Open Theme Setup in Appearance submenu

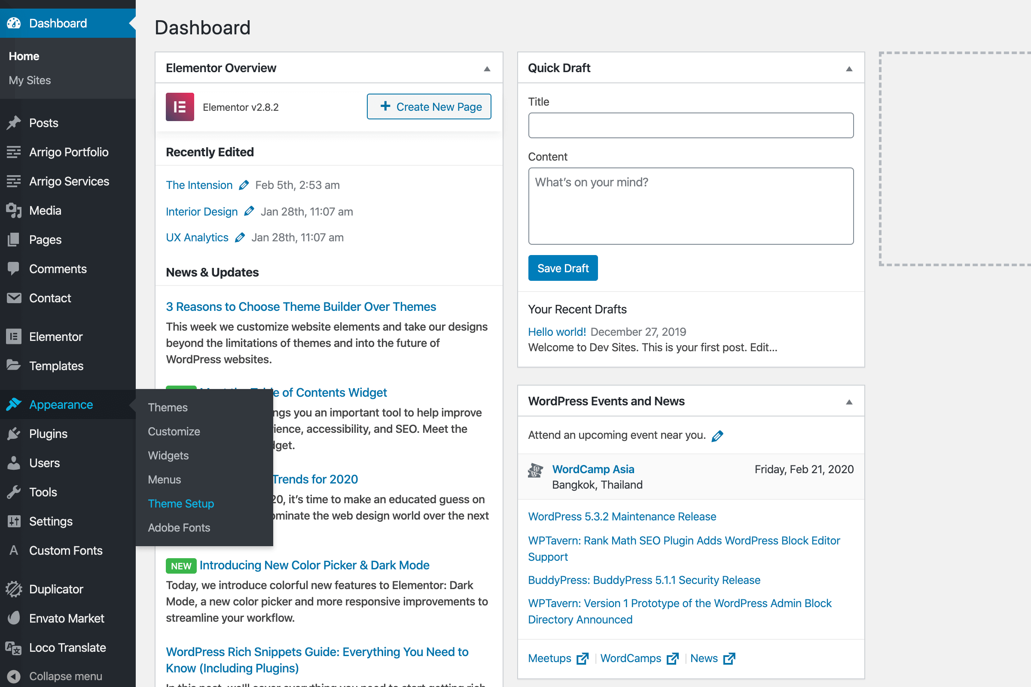pos(180,504)
